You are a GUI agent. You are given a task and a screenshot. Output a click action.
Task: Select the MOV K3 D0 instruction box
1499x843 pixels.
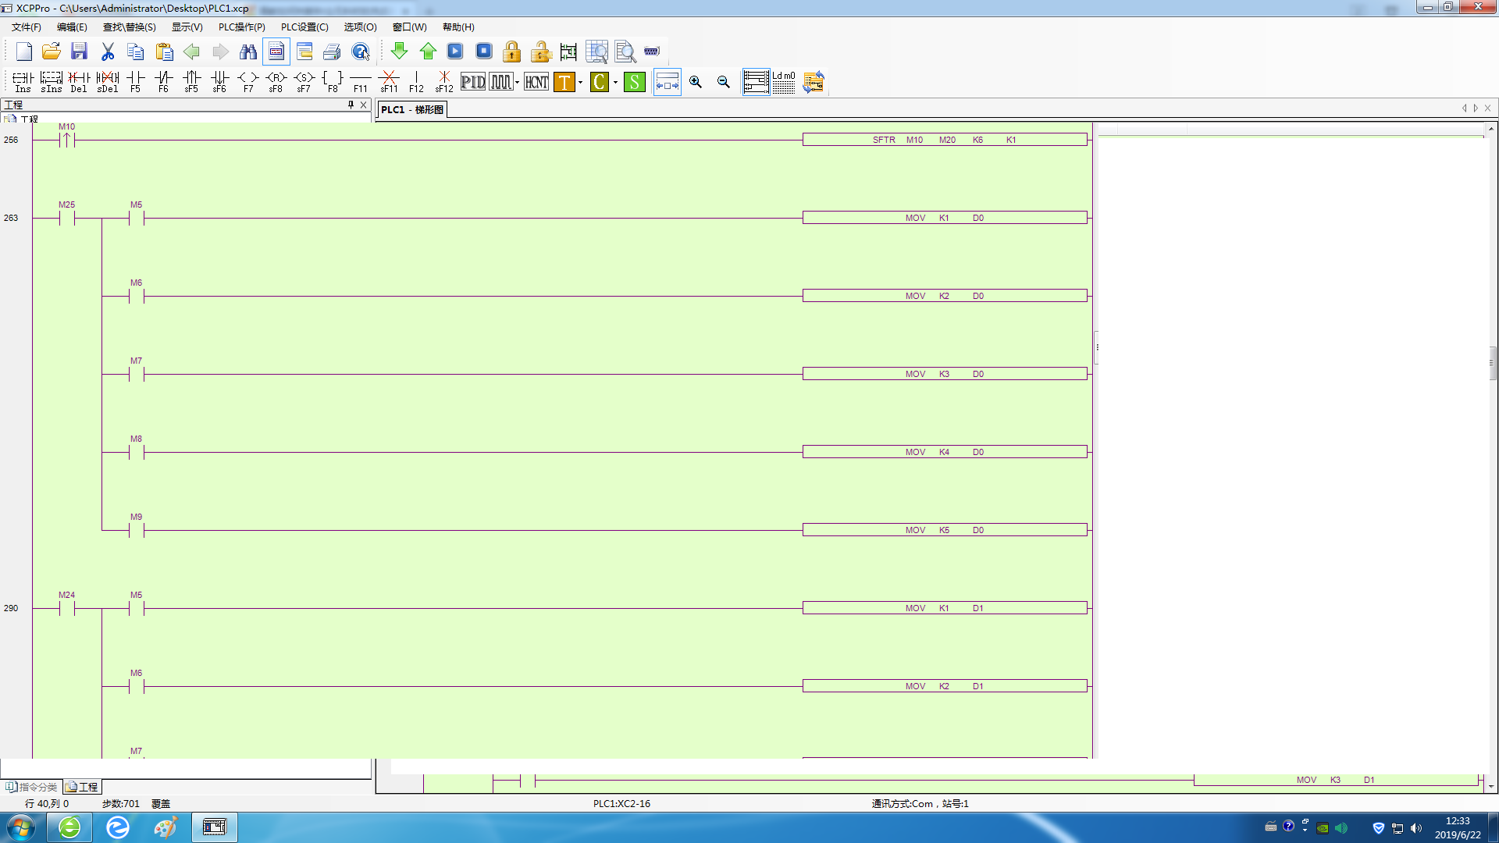[945, 374]
